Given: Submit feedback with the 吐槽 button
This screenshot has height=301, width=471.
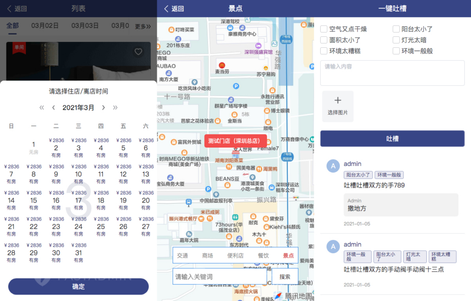Looking at the screenshot, I should click(x=392, y=138).
